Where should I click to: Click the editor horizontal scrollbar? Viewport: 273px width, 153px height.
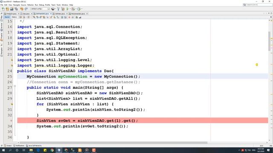(113, 143)
